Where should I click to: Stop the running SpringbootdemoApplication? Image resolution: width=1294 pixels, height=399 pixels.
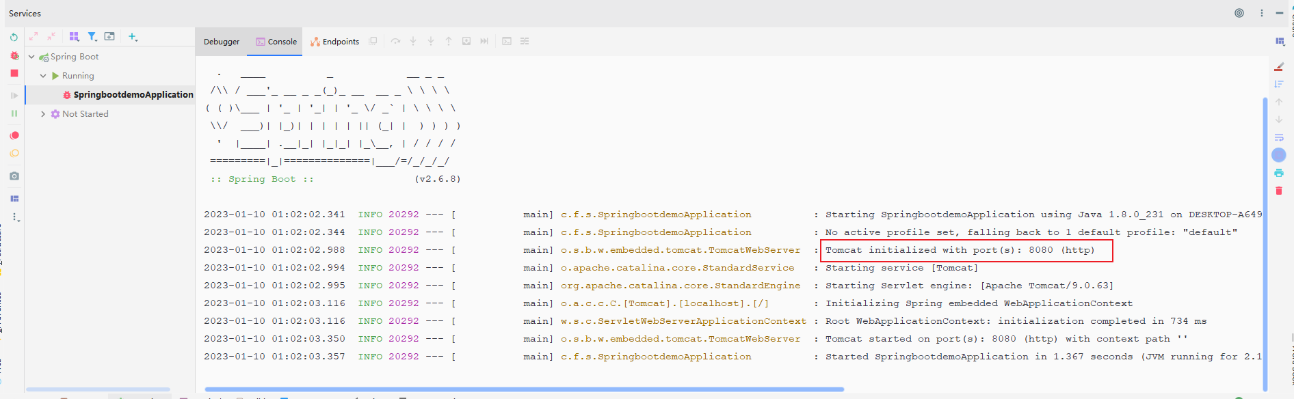(14, 73)
